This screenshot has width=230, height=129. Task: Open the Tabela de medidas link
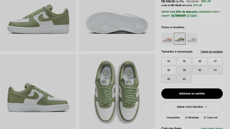point(212,52)
